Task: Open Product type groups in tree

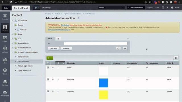Action: pyautogui.click(x=25, y=66)
